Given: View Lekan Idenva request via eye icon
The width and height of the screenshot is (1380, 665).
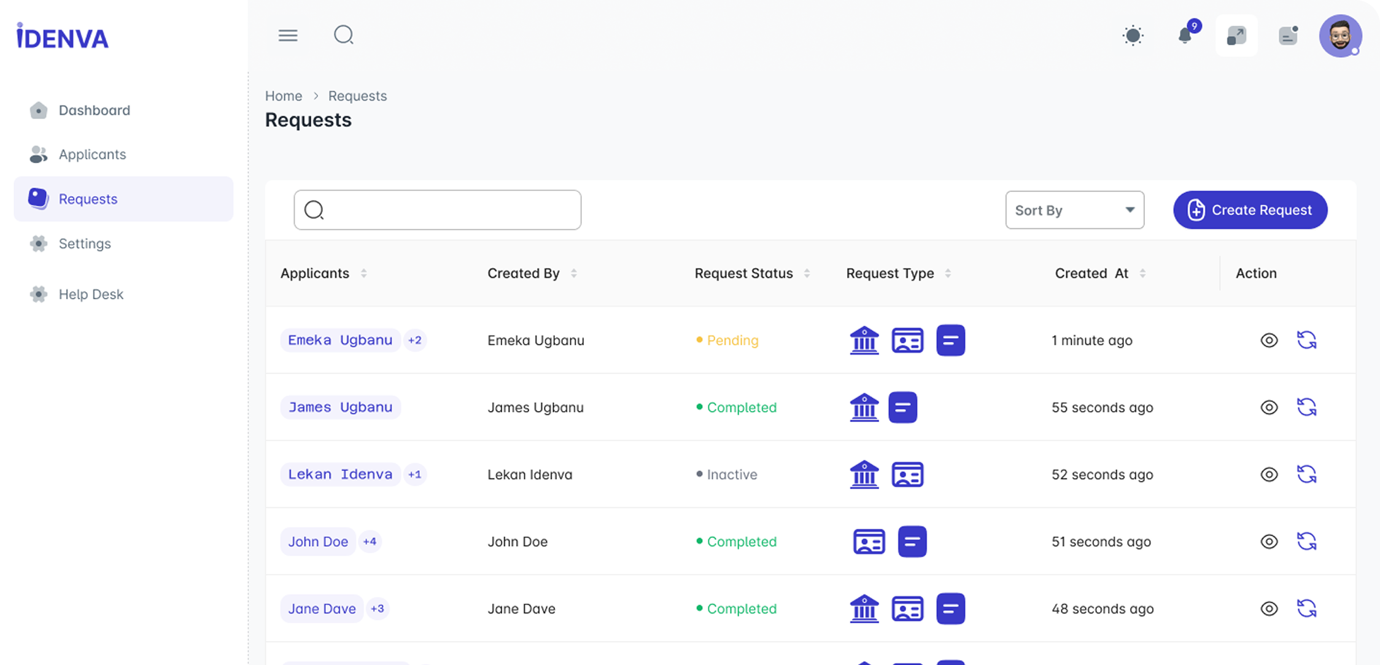Looking at the screenshot, I should tap(1269, 474).
